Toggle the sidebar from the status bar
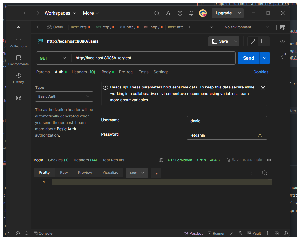This screenshot has height=240, width=300. 10,233
